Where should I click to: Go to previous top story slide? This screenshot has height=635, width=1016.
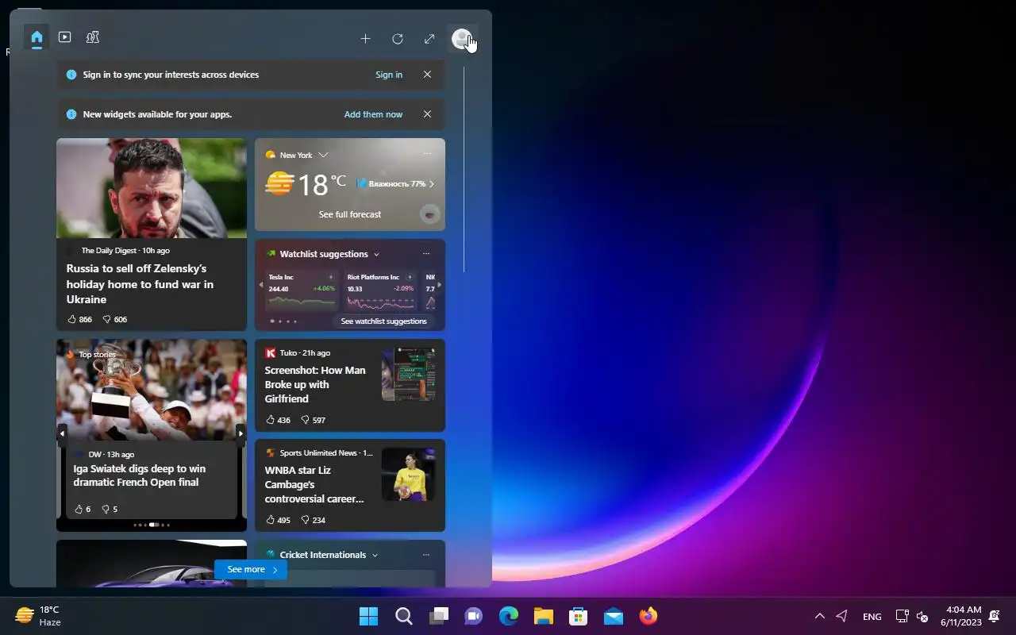click(x=62, y=433)
